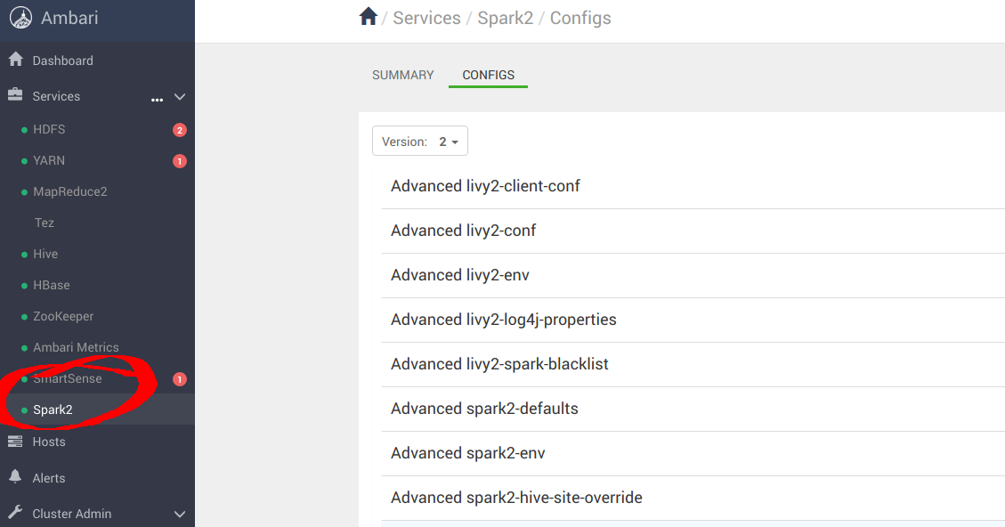The height and width of the screenshot is (527, 1005).
Task: Click the SmartSense alert count badge
Action: pos(178,378)
